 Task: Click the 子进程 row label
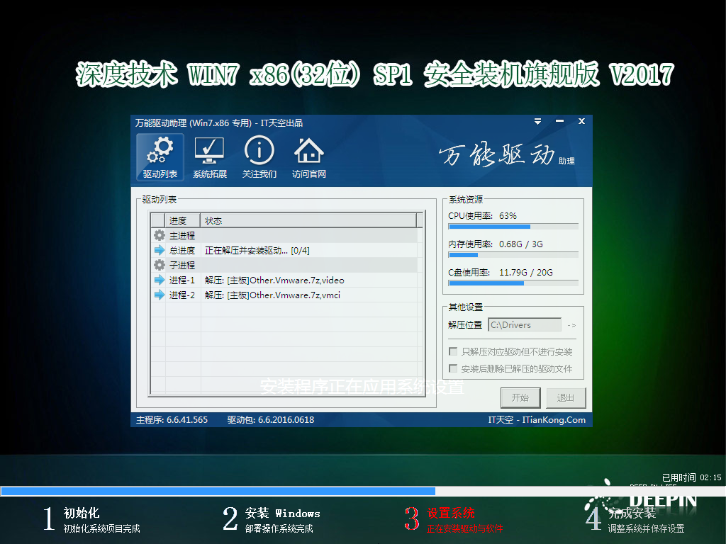coord(182,265)
